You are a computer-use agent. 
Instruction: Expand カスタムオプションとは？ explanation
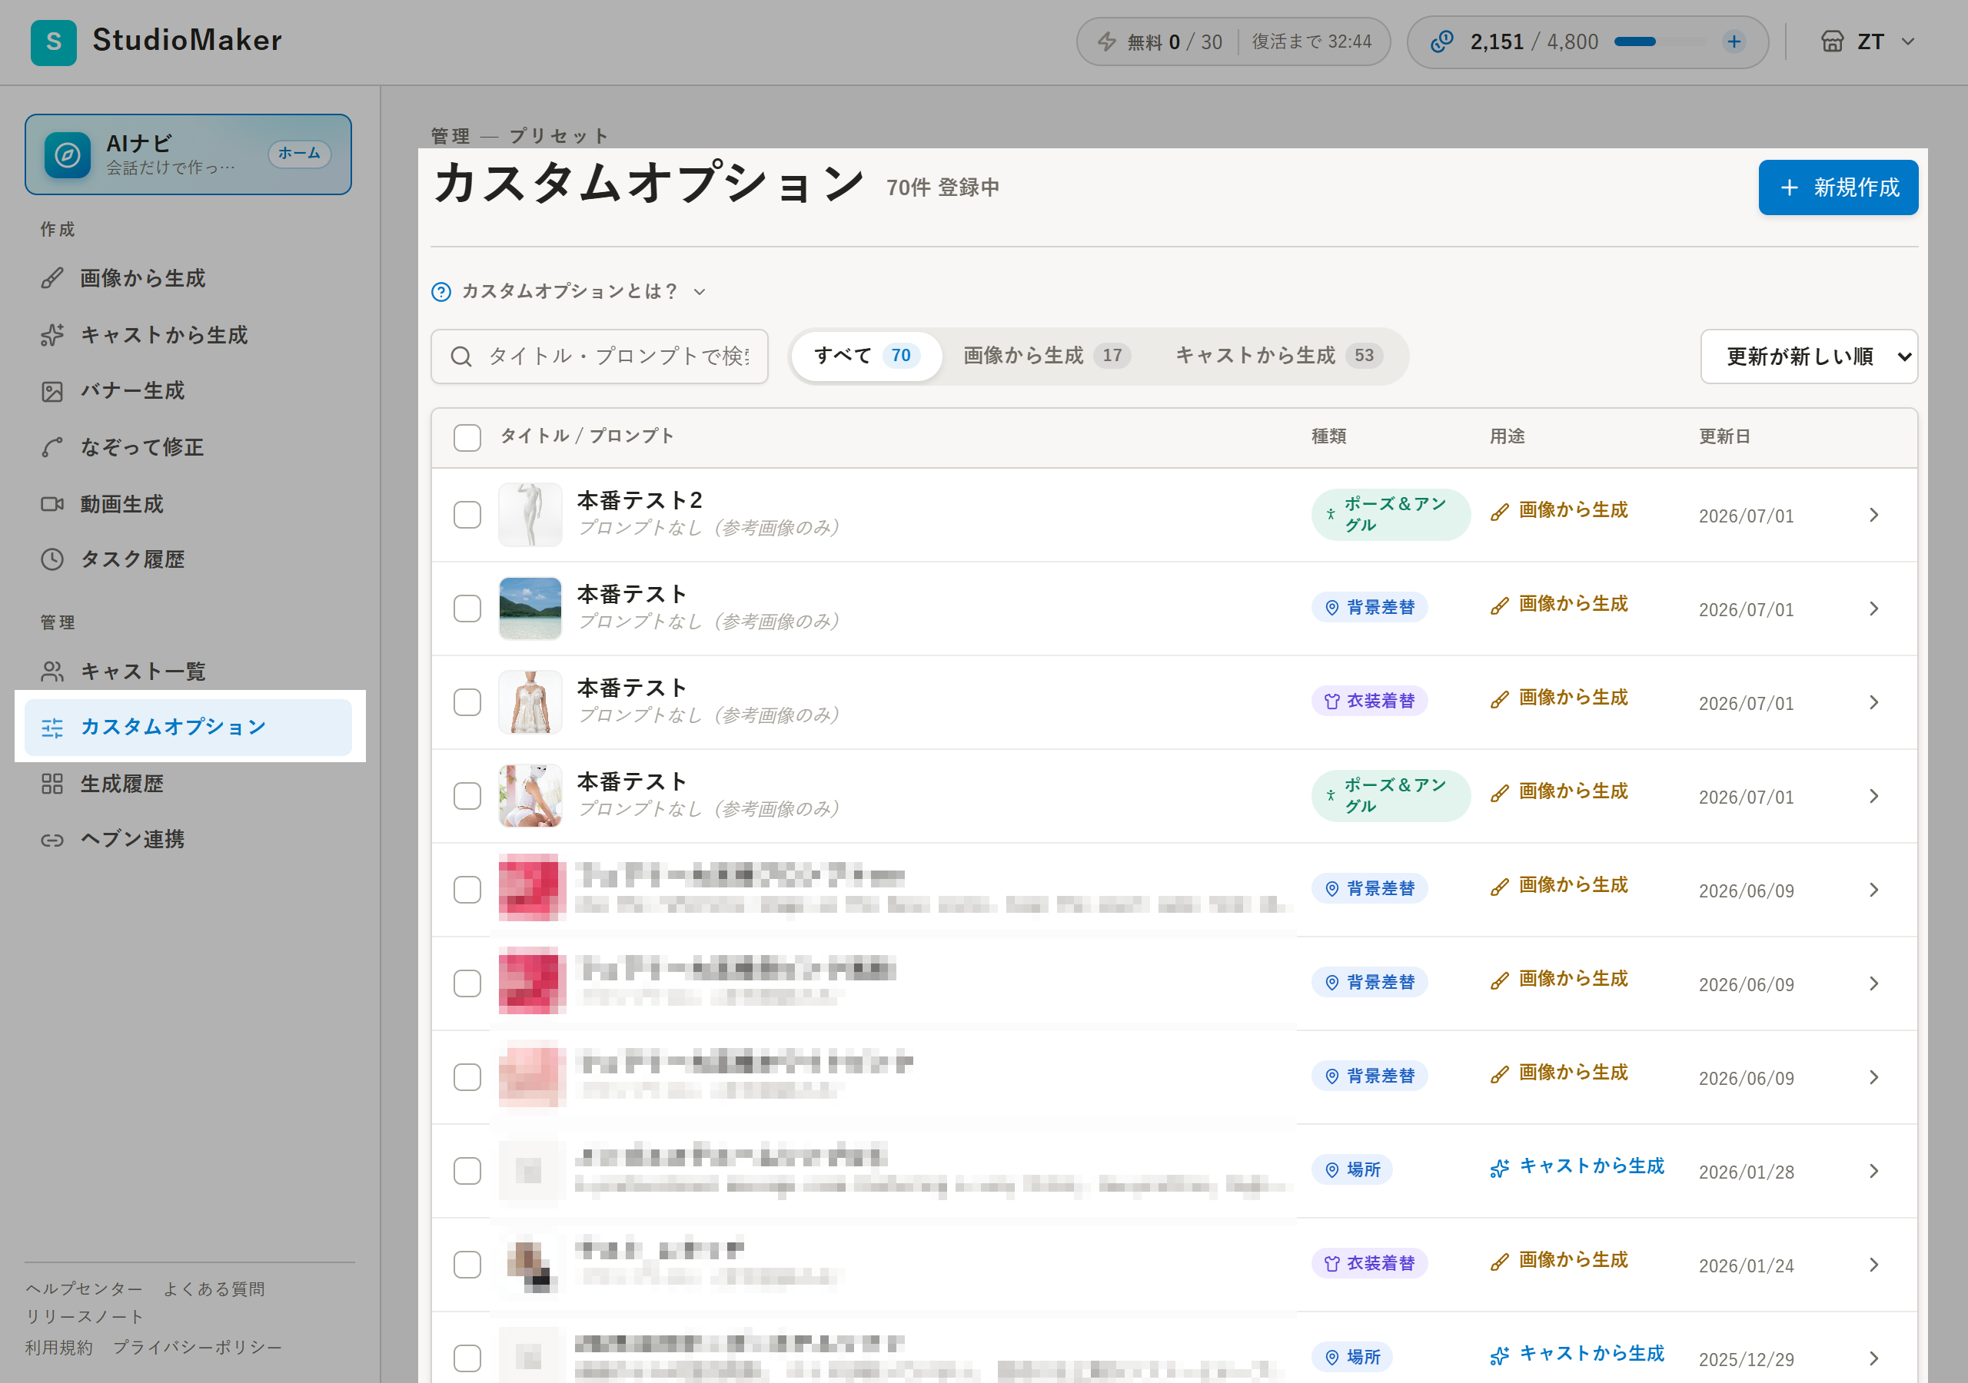coord(569,292)
